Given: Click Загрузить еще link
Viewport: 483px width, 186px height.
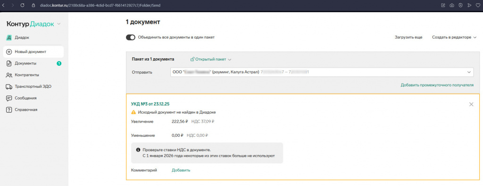Looking at the screenshot, I should coord(408,38).
